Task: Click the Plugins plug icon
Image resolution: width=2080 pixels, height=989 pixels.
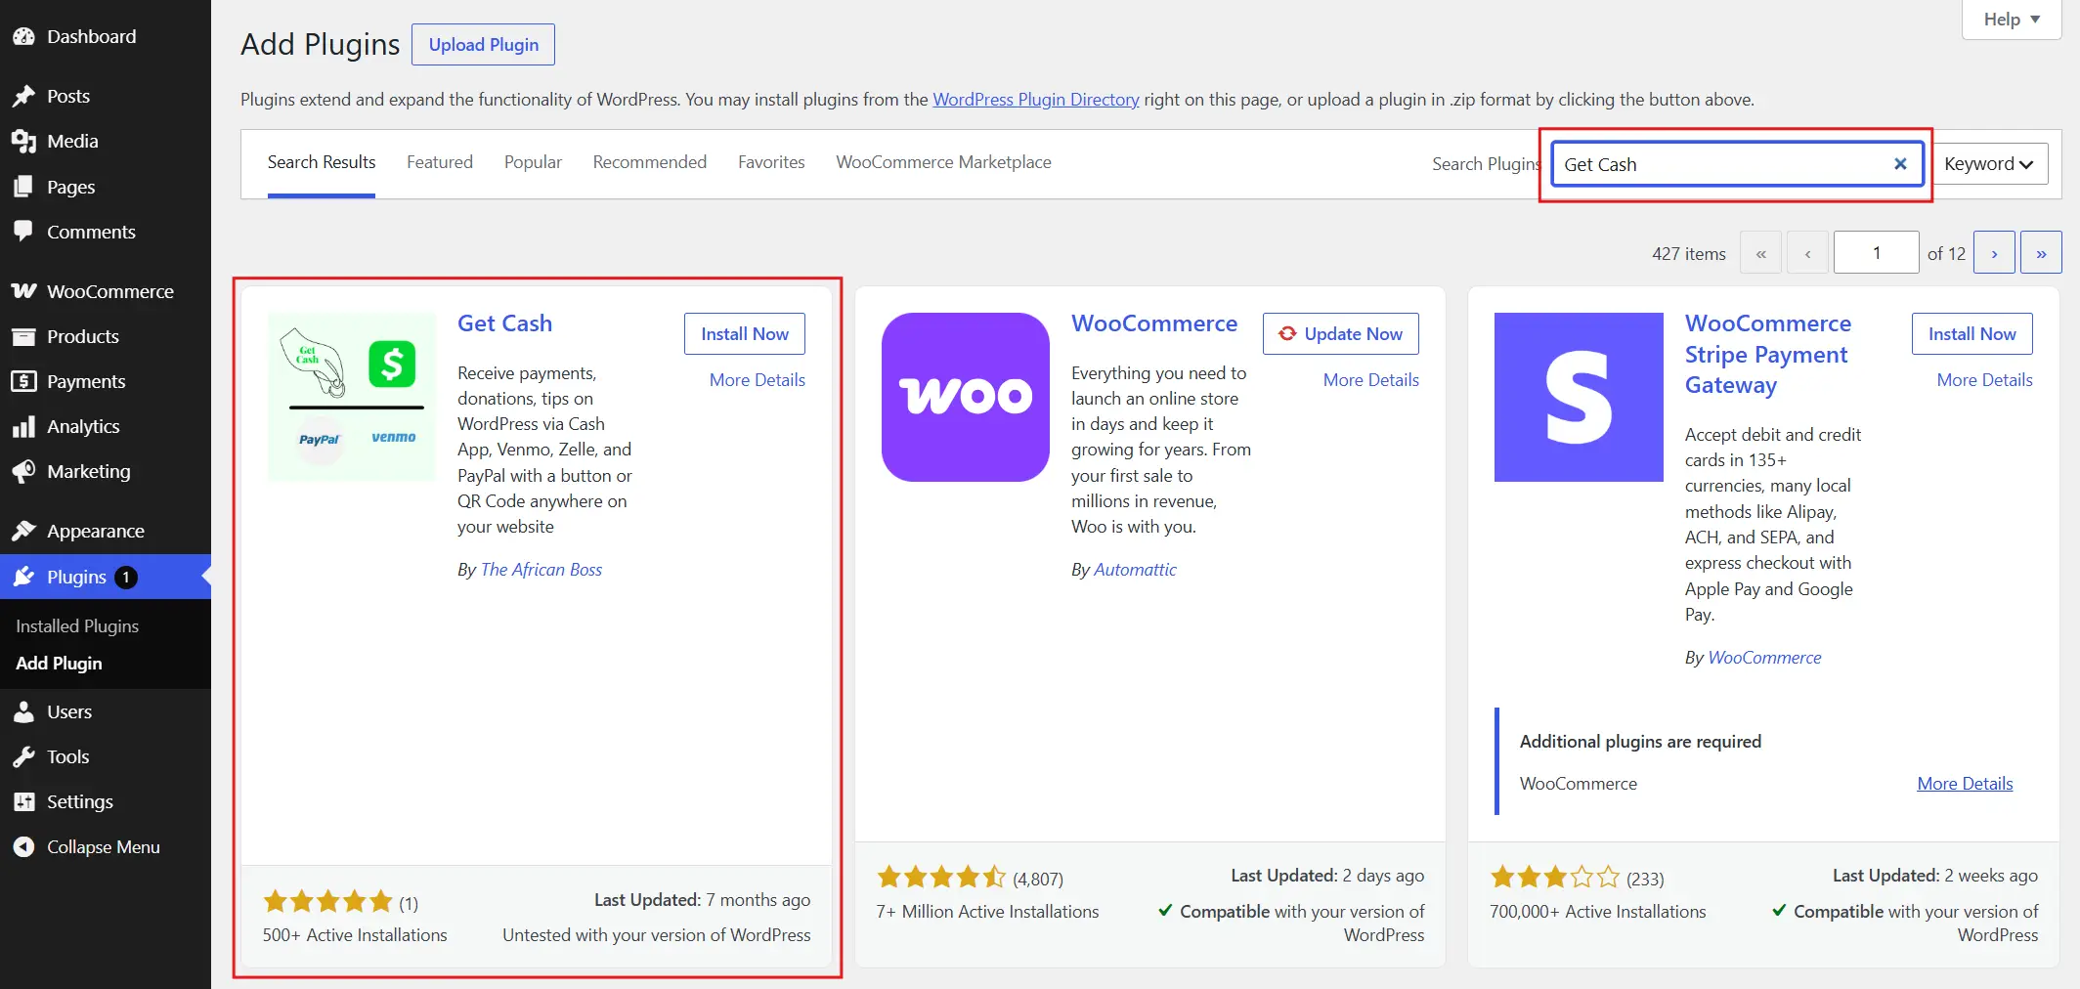Action: coord(24,577)
